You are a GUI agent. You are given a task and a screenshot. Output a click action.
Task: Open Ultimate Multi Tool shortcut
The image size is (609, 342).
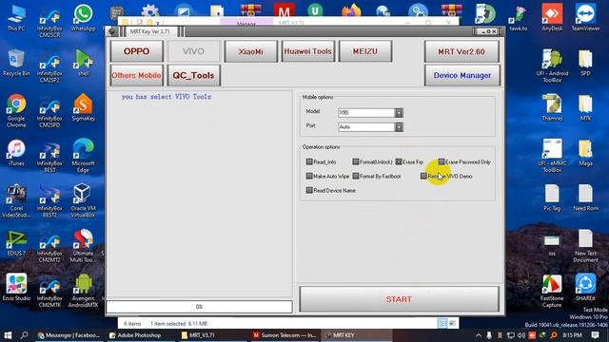[83, 245]
